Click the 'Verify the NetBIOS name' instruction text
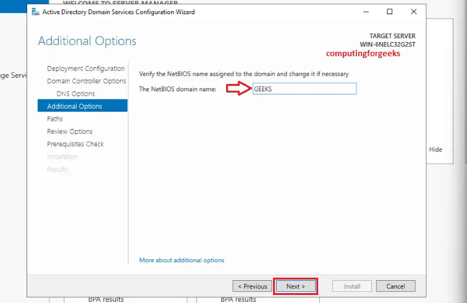This screenshot has height=303, width=467. (x=243, y=74)
